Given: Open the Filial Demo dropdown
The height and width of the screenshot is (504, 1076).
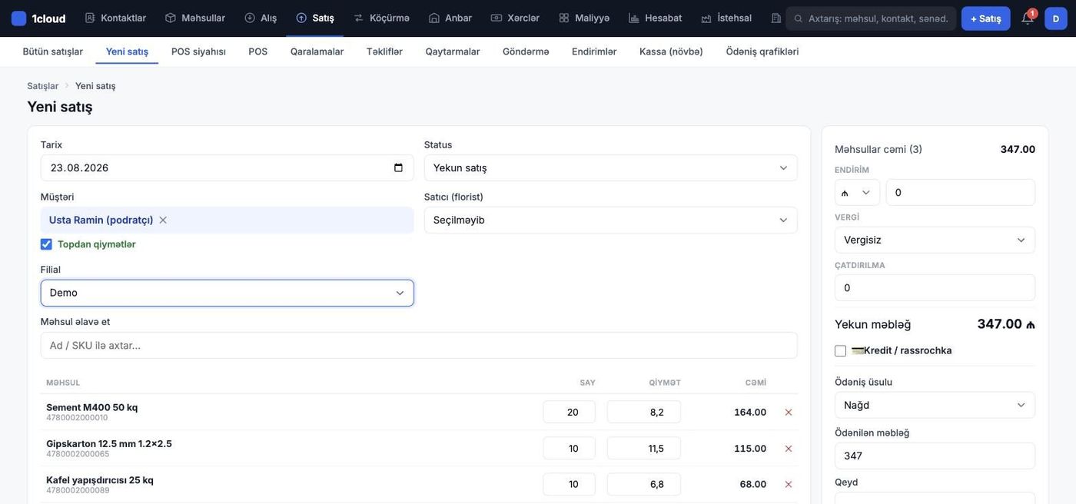Looking at the screenshot, I should point(227,293).
